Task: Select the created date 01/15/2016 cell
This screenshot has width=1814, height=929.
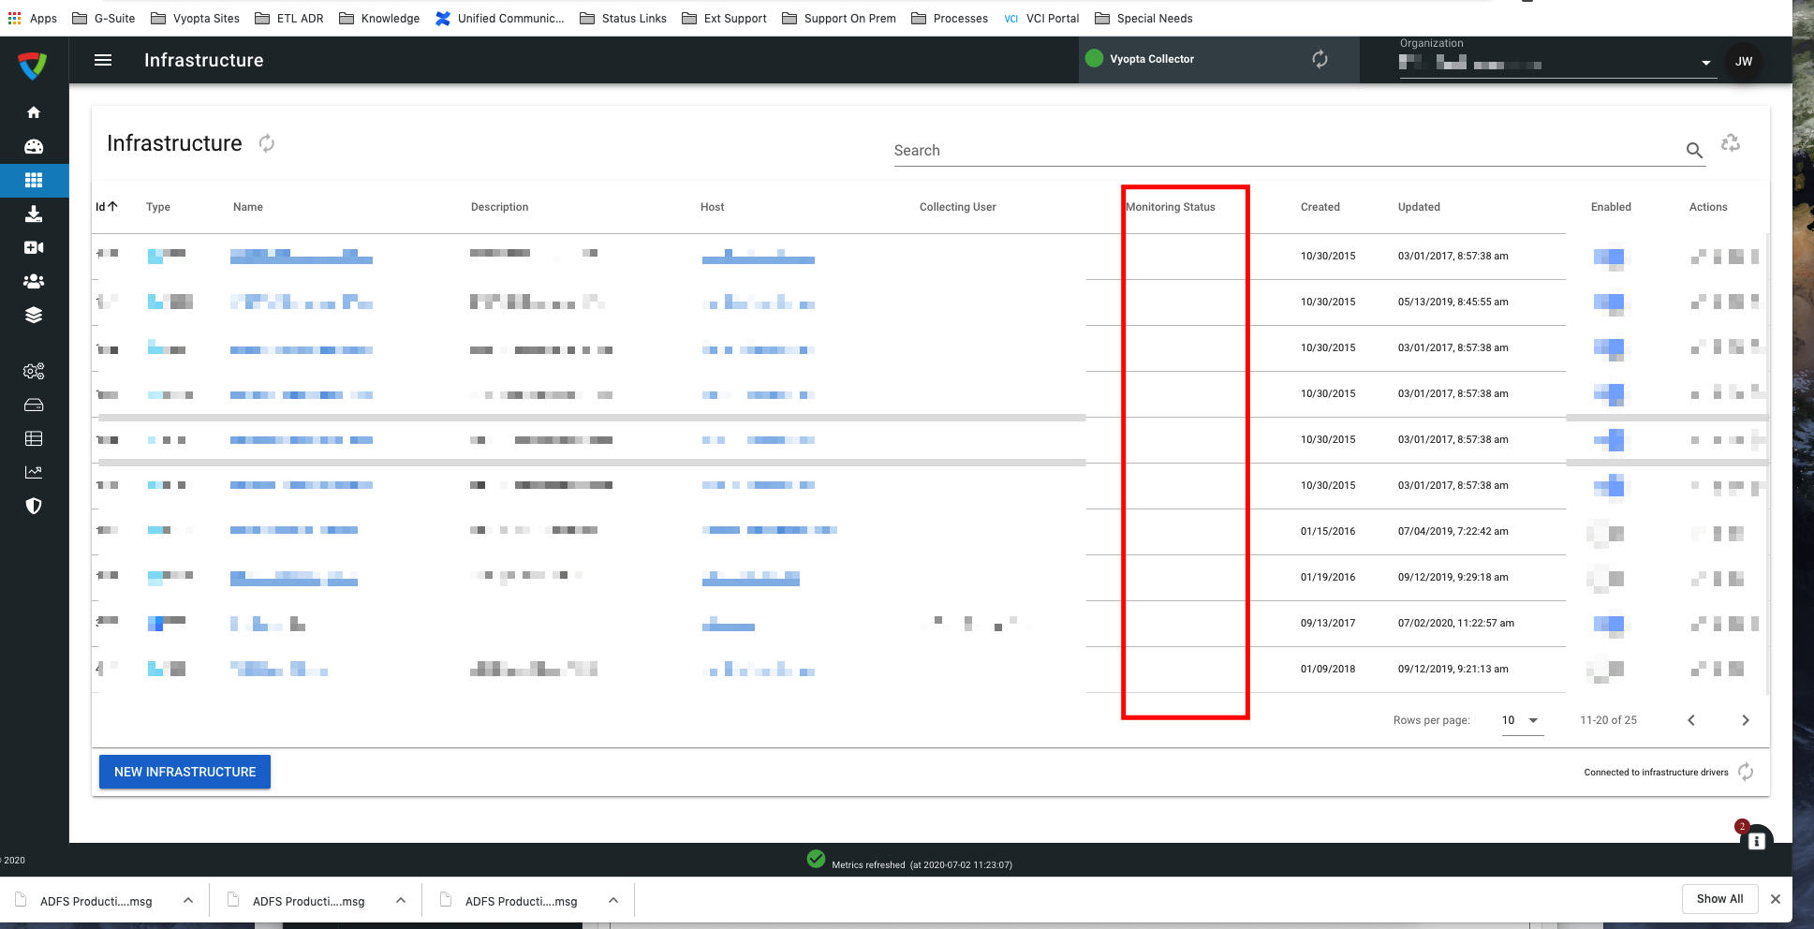Action: point(1328,531)
